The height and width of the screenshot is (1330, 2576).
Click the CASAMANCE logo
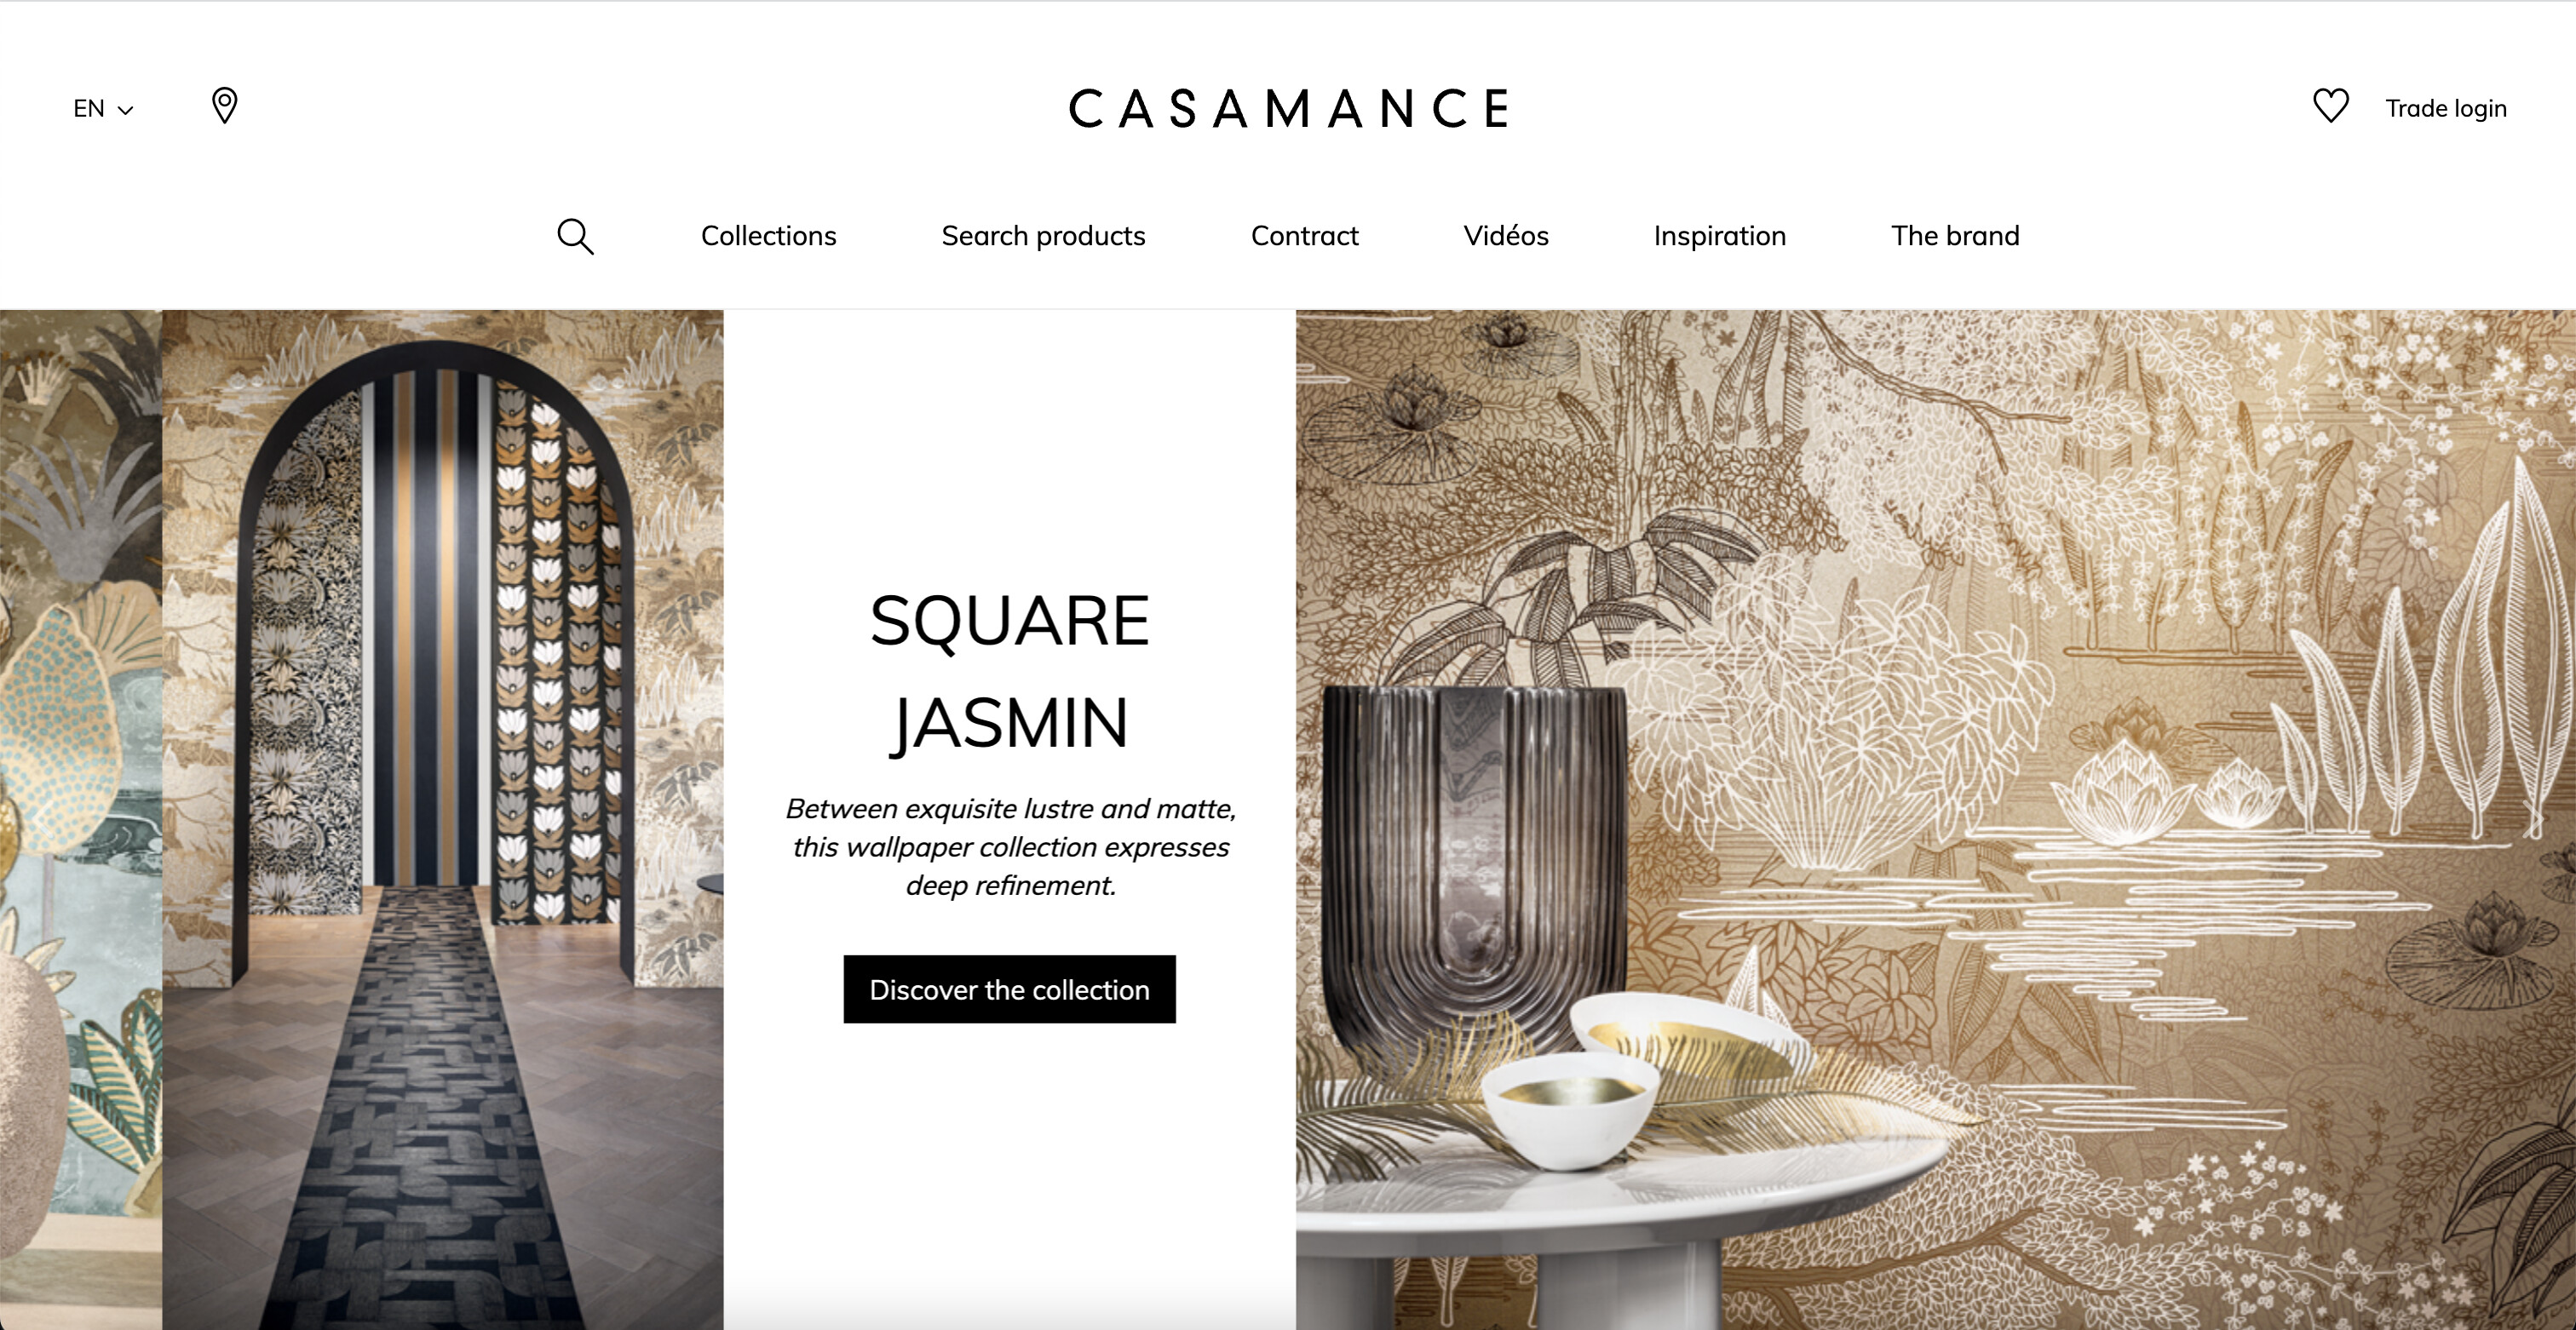[1288, 108]
